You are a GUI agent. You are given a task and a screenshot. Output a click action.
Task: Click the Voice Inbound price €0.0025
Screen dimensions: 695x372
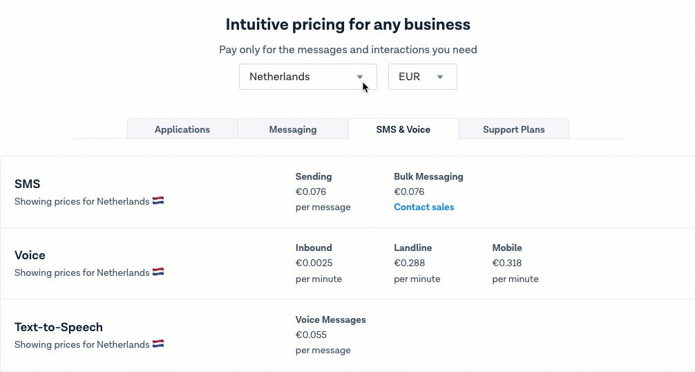point(314,263)
